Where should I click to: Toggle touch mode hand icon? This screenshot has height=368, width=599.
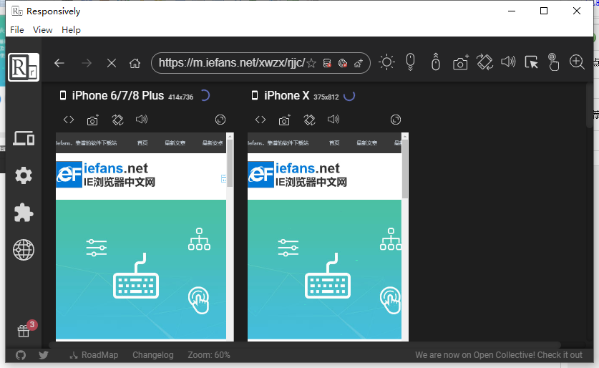coord(553,62)
